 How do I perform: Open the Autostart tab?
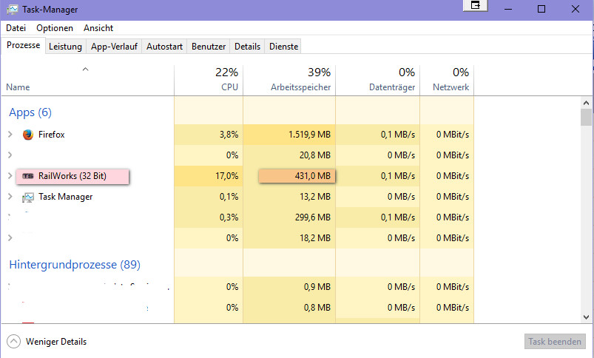tap(164, 46)
